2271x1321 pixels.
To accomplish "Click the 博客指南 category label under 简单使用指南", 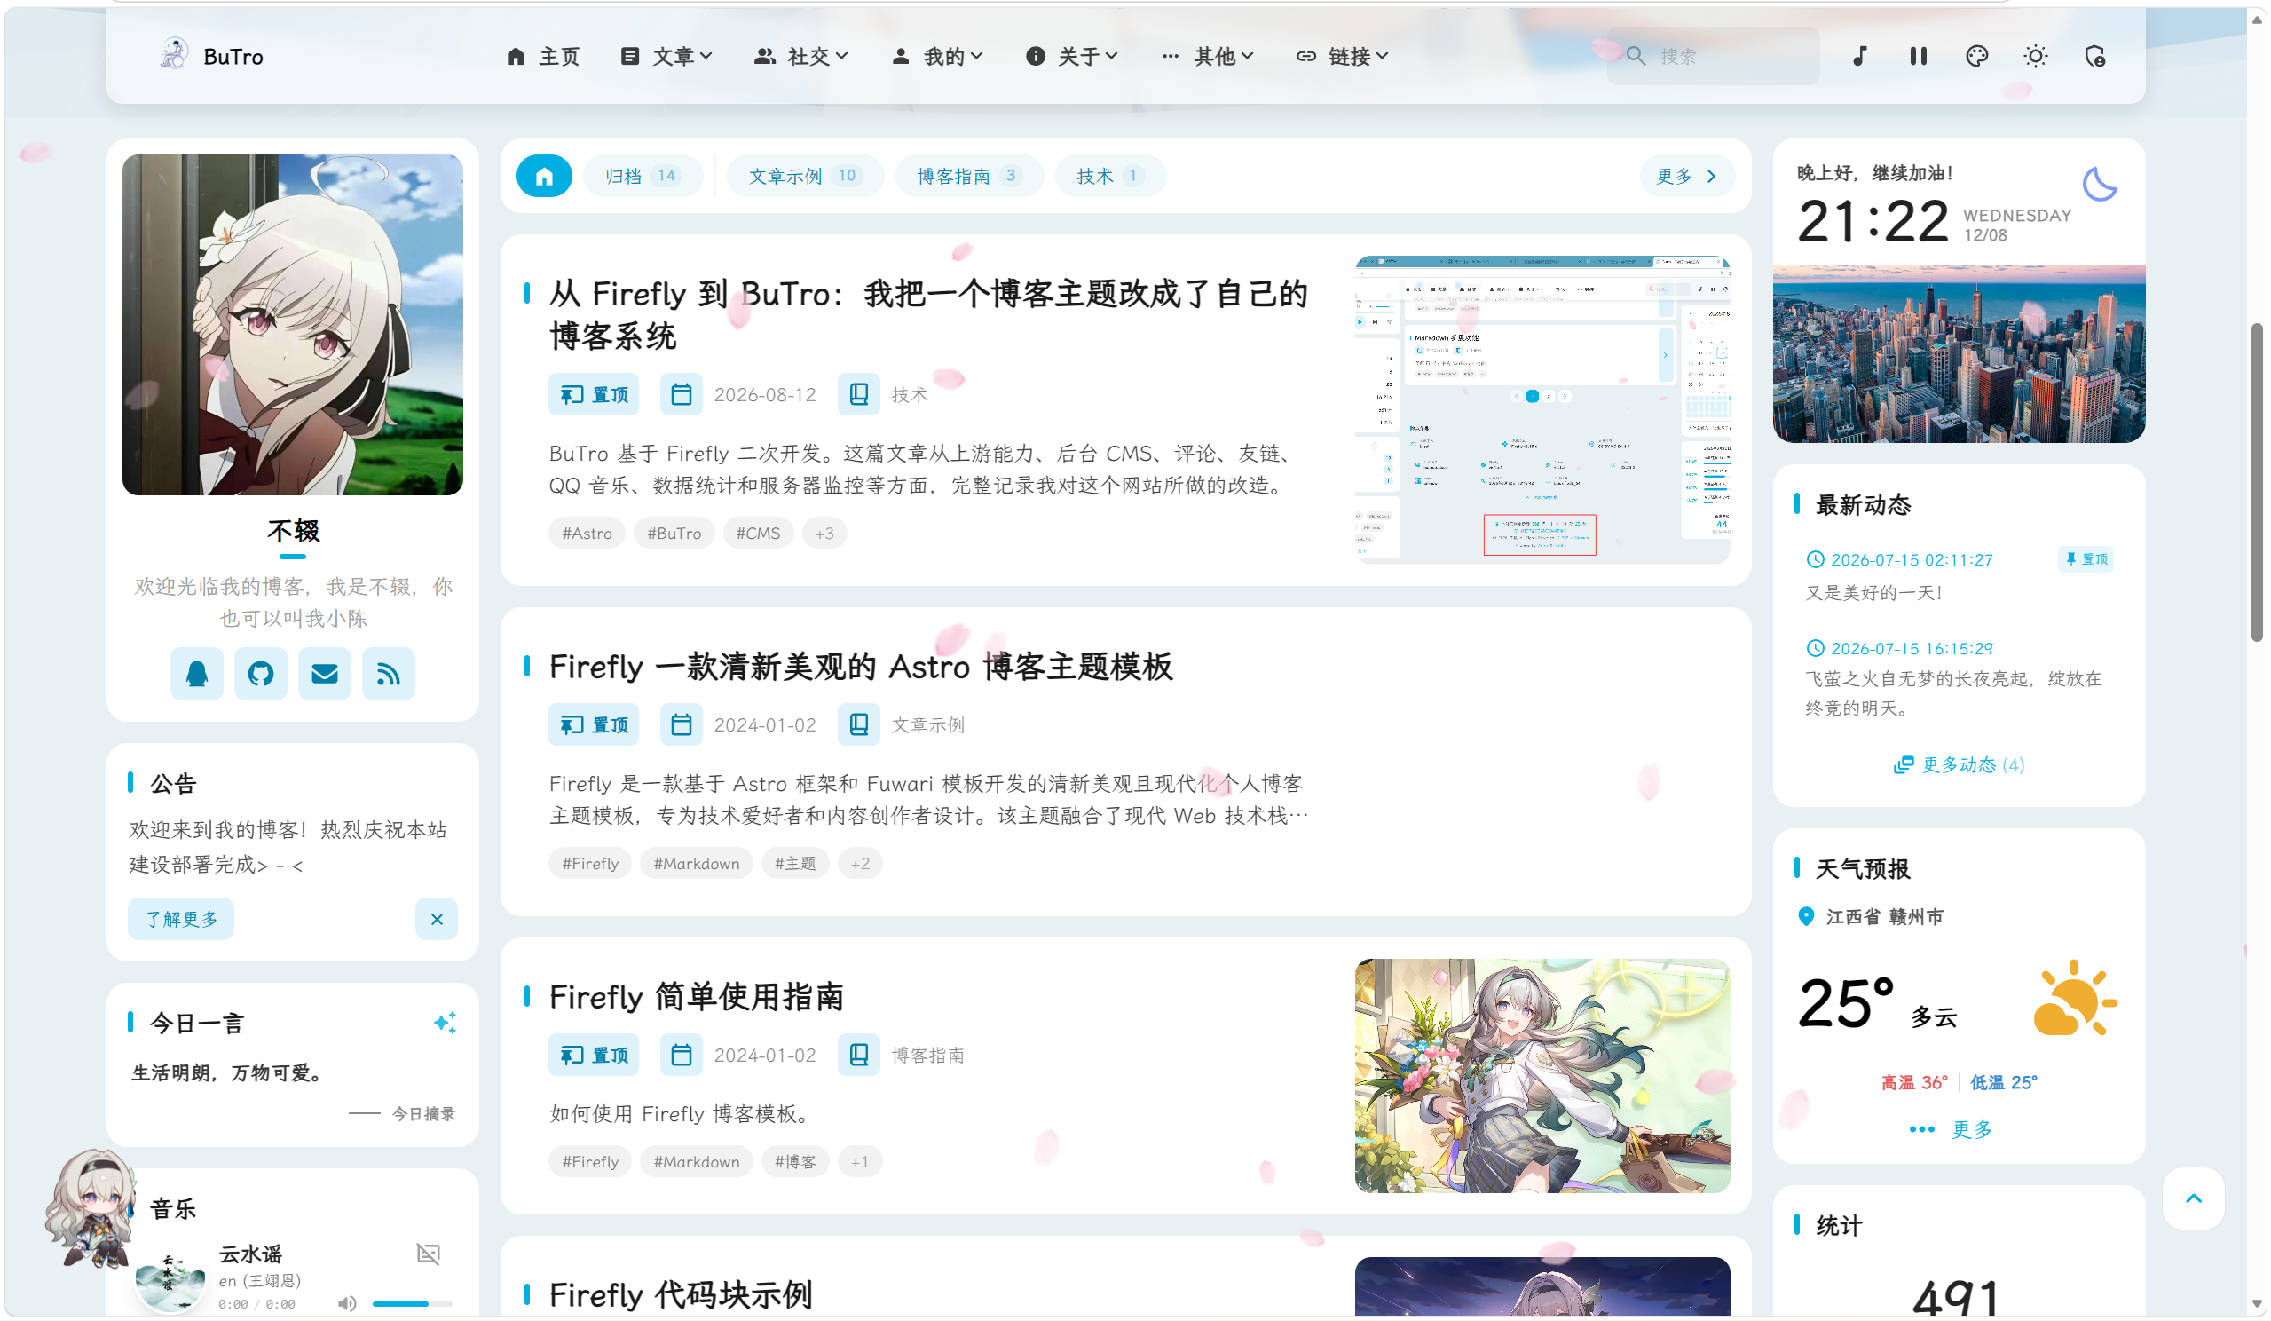I will pos(928,1055).
